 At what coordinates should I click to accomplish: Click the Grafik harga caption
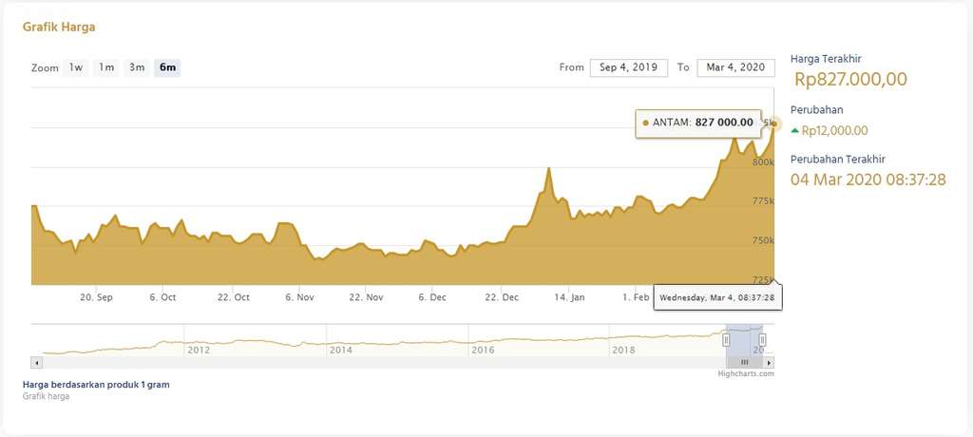click(x=46, y=396)
